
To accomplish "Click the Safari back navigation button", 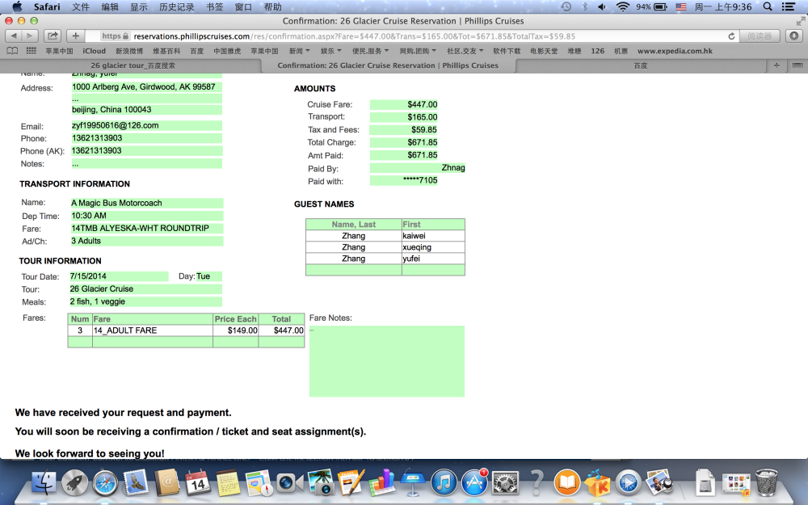I will click(14, 36).
